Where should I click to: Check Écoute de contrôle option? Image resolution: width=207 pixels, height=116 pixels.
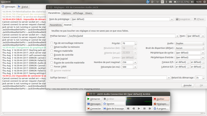(x=51, y=55)
